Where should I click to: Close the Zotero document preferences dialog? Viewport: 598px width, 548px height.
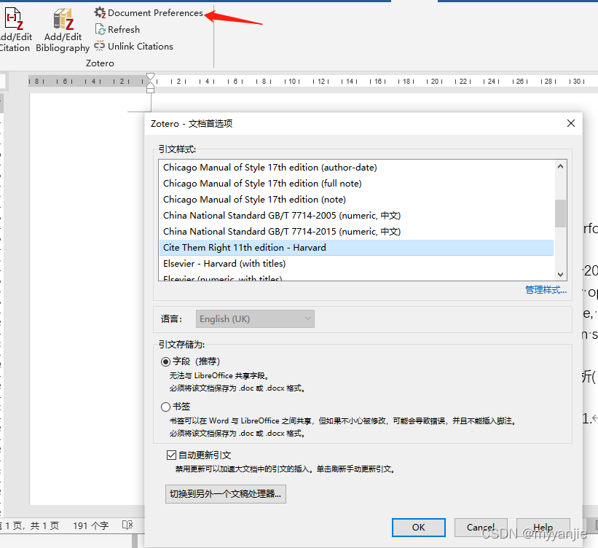click(570, 123)
